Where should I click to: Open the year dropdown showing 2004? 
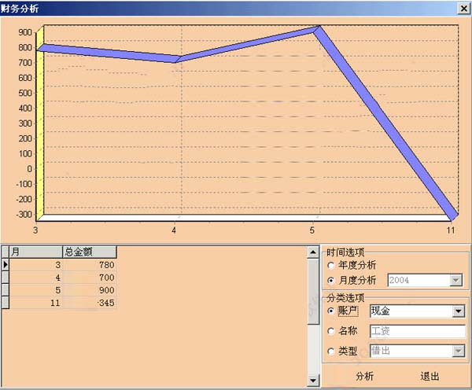(456, 280)
